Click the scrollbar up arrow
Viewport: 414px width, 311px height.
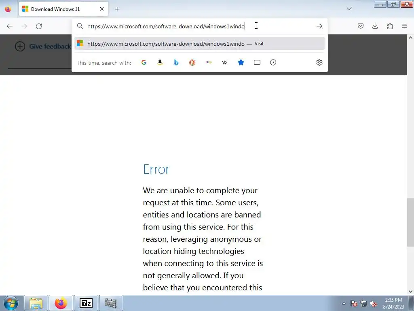(x=410, y=38)
